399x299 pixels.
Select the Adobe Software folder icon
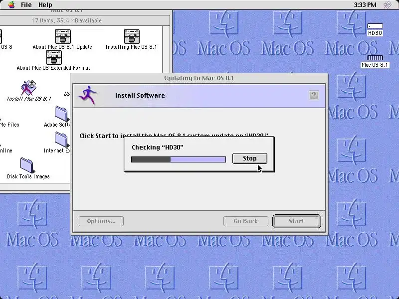[x=61, y=114]
